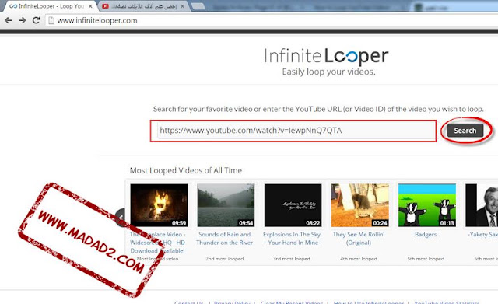Image resolution: width=498 pixels, height=304 pixels.
Task: Click the Search button
Action: coord(465,131)
